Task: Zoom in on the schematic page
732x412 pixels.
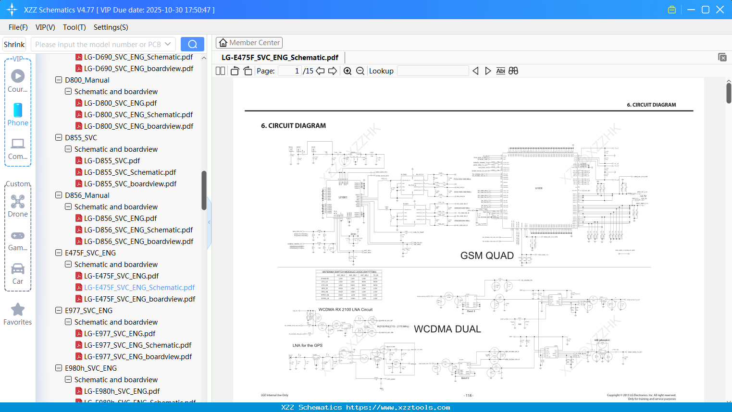Action: [x=347, y=70]
